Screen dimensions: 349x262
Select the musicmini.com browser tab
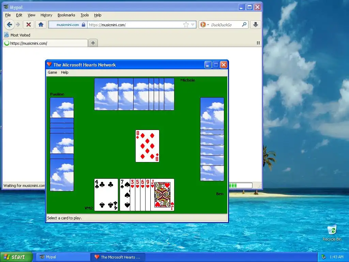coord(45,43)
